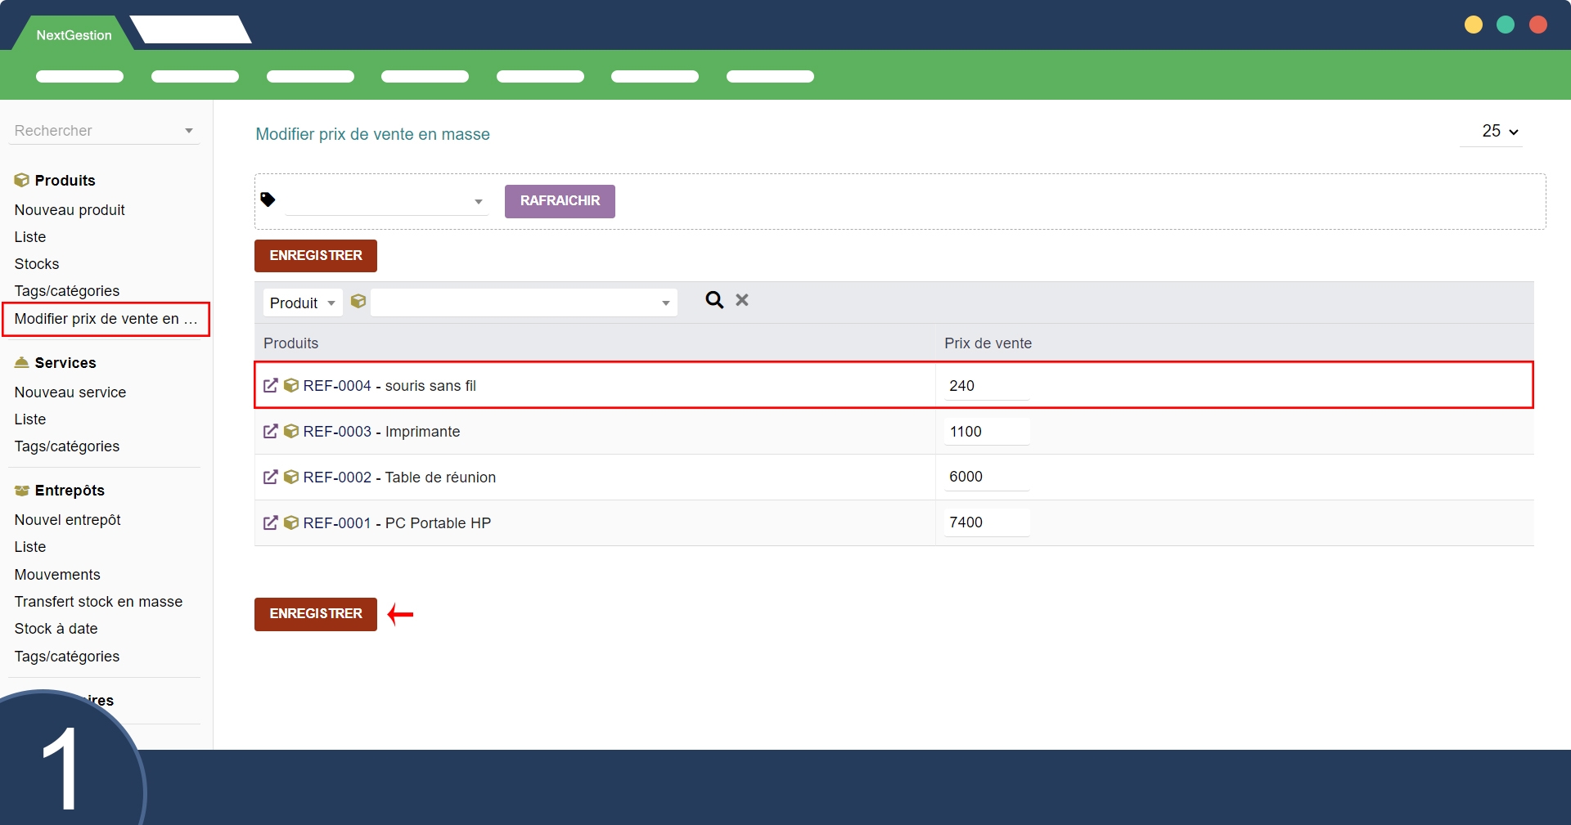Open the Produit filter type dropdown
This screenshot has height=825, width=1571.
pos(302,303)
